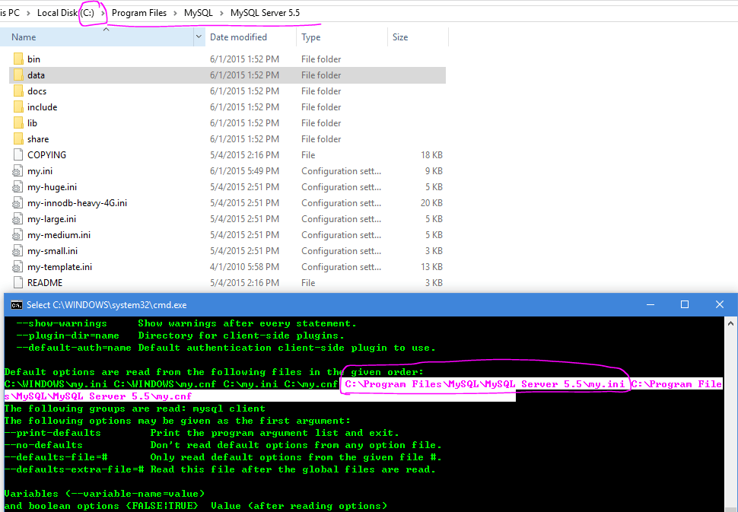Viewport: 738px width, 512px height.
Task: Click the my-huge.ini gear icon
Action: [19, 186]
